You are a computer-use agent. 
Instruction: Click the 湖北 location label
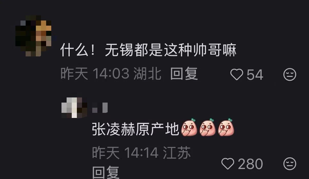(148, 74)
